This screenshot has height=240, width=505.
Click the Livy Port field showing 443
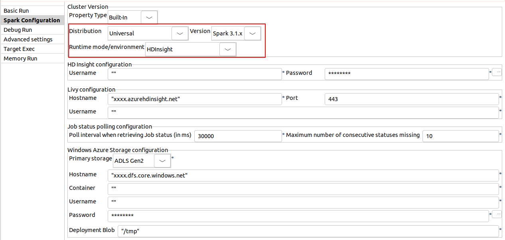[411, 99]
